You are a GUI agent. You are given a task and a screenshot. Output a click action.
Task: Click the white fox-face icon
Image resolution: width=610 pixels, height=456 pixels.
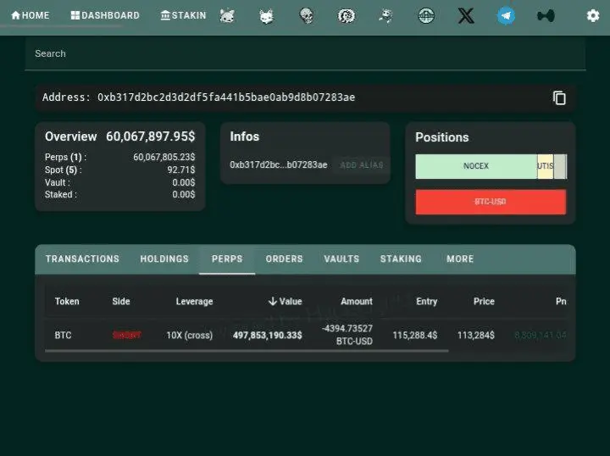[x=267, y=16]
